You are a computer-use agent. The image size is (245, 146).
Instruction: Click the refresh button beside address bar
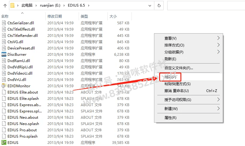pyautogui.click(x=159, y=6)
